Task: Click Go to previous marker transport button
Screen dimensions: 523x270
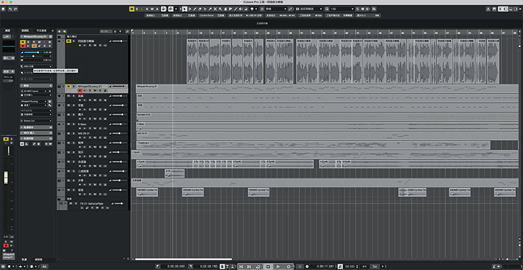Action: pos(241,266)
